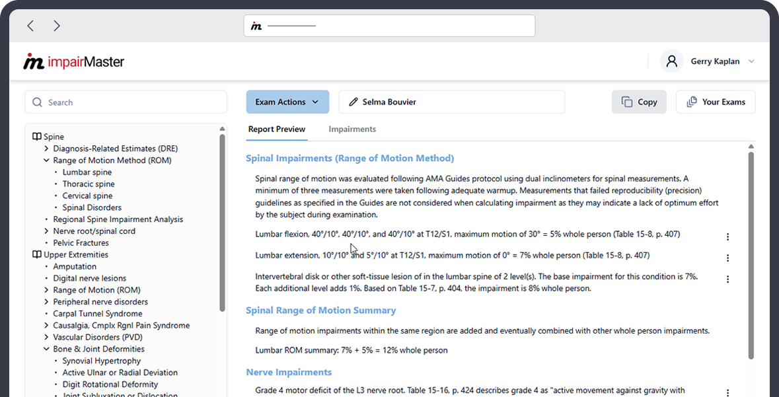The width and height of the screenshot is (779, 397).
Task: Open Gerry Kaplan account dropdown
Action: coord(751,61)
